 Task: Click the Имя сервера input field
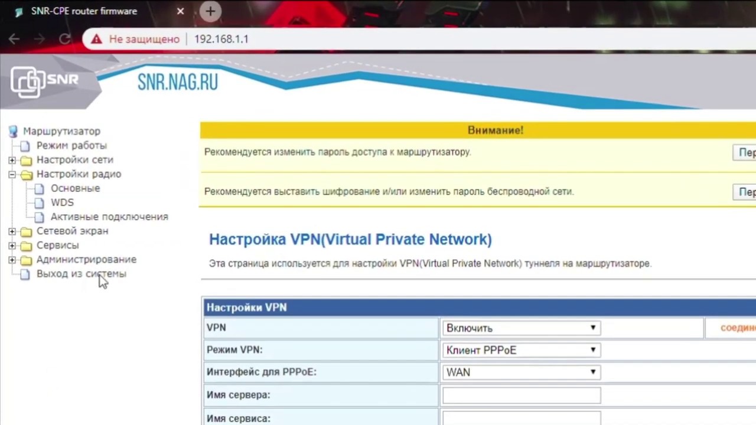(521, 395)
